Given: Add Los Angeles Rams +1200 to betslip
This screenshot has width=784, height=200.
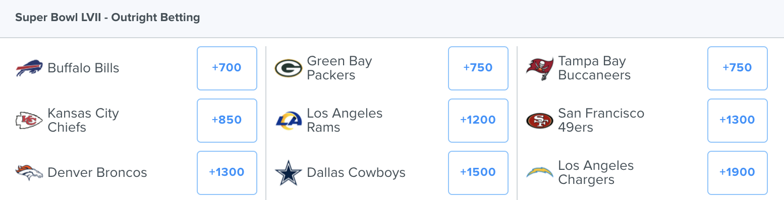Looking at the screenshot, I should [x=478, y=120].
